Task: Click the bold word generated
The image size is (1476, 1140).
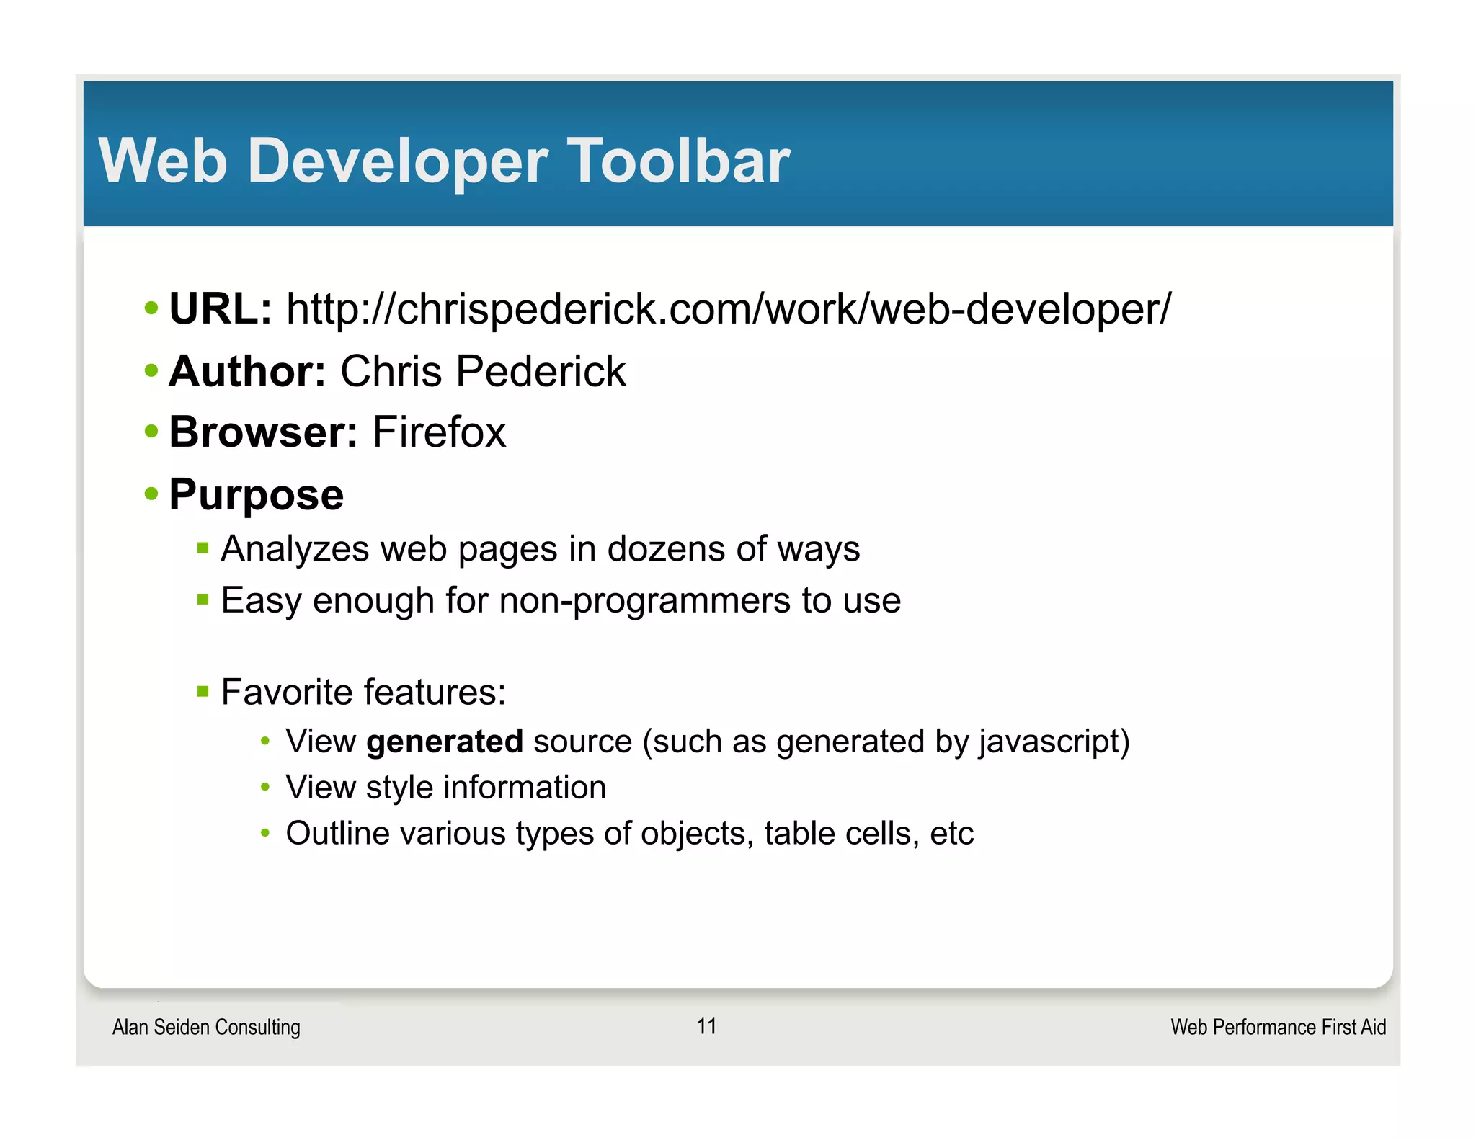Action: pyautogui.click(x=445, y=742)
